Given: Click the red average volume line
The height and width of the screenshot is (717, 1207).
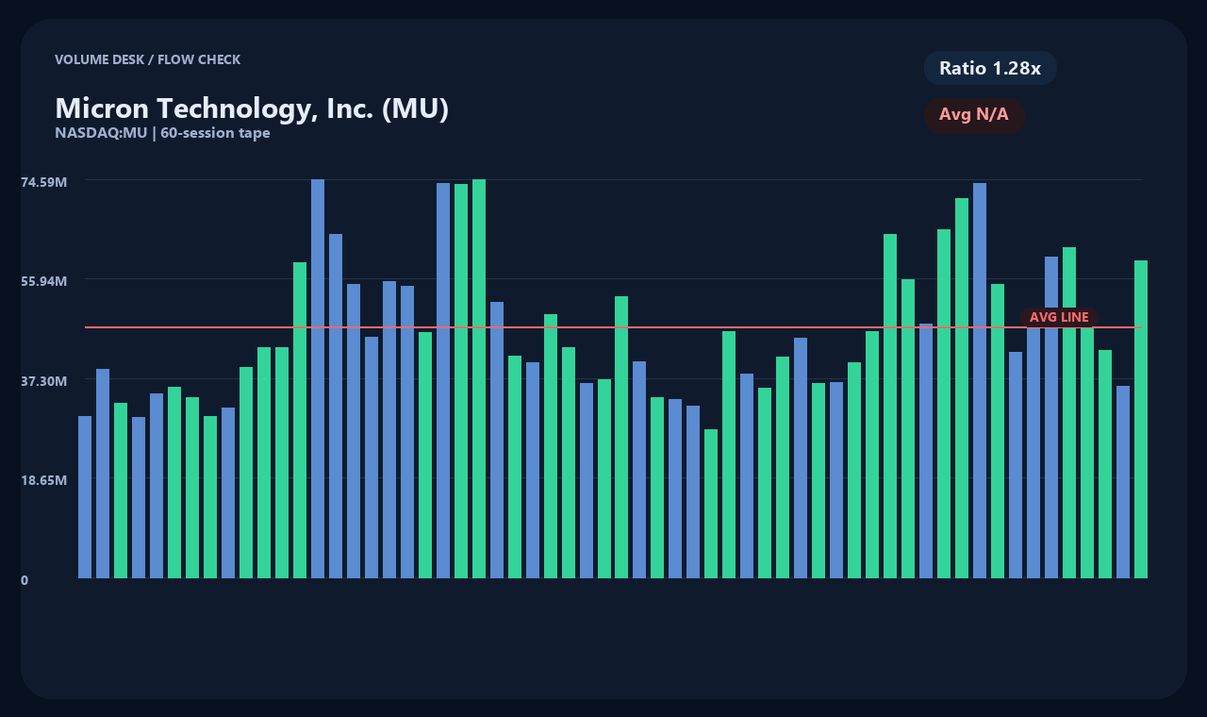Looking at the screenshot, I should click(x=613, y=327).
